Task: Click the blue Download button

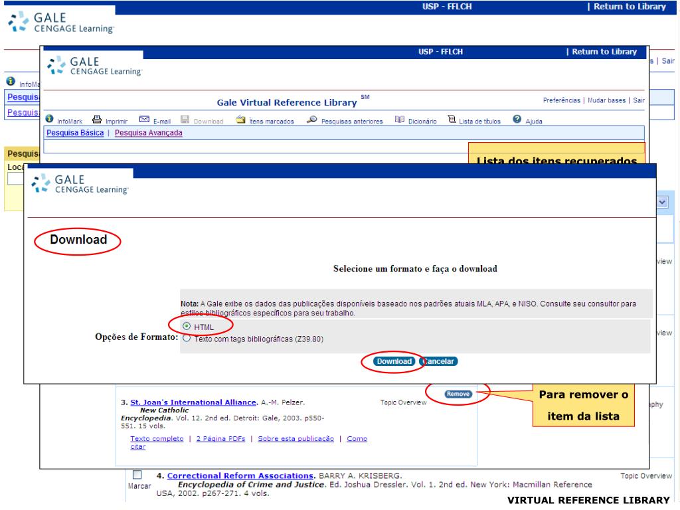Action: 394,361
